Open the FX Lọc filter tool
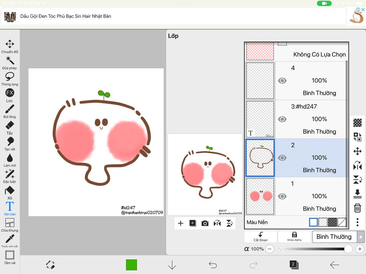 pyautogui.click(x=10, y=95)
